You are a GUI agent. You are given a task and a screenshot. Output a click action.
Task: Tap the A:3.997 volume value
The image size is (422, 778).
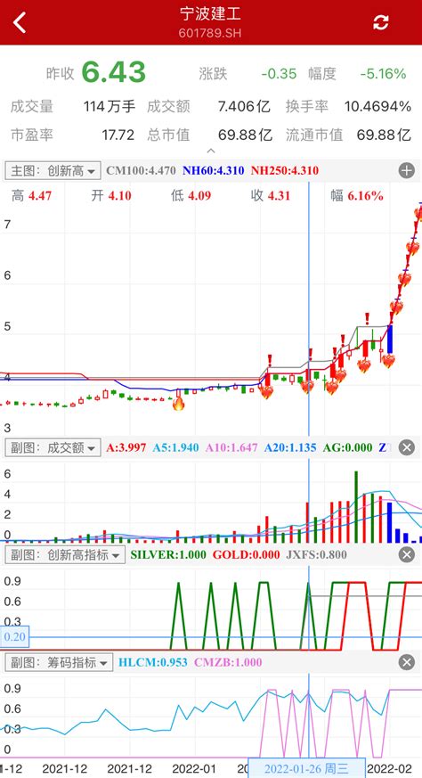tap(126, 448)
